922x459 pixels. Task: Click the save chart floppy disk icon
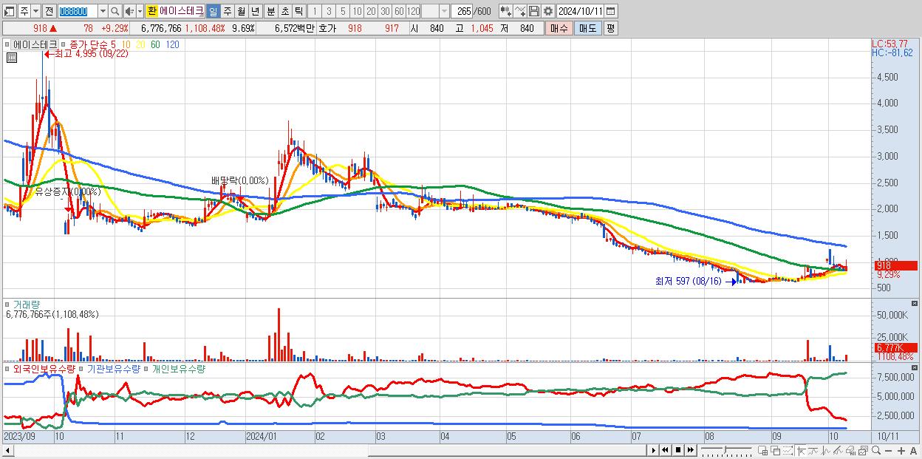[x=534, y=11]
